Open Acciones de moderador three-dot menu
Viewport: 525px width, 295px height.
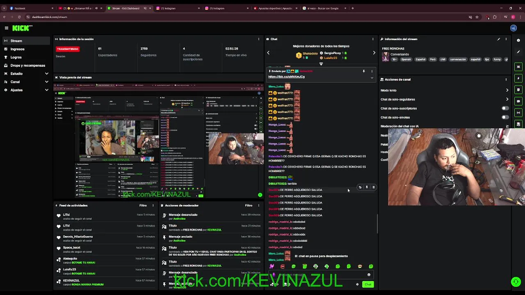tap(258, 205)
